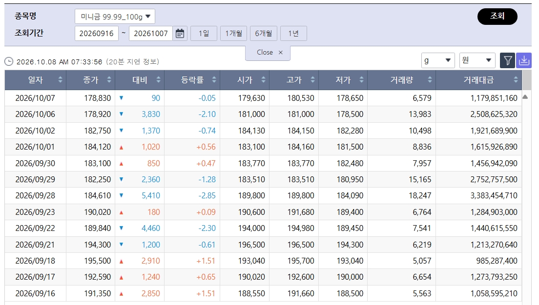This screenshot has height=305, width=539.
Task: Select the 1개월 period button
Action: pos(233,33)
